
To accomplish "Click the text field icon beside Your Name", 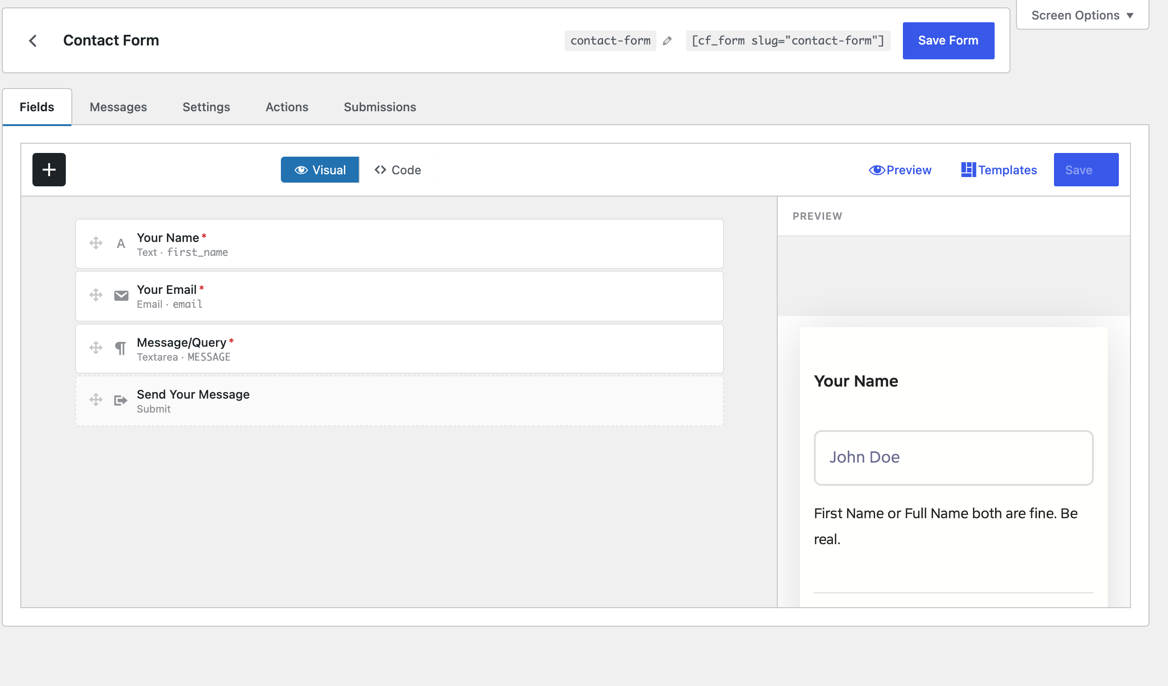I will tap(121, 243).
